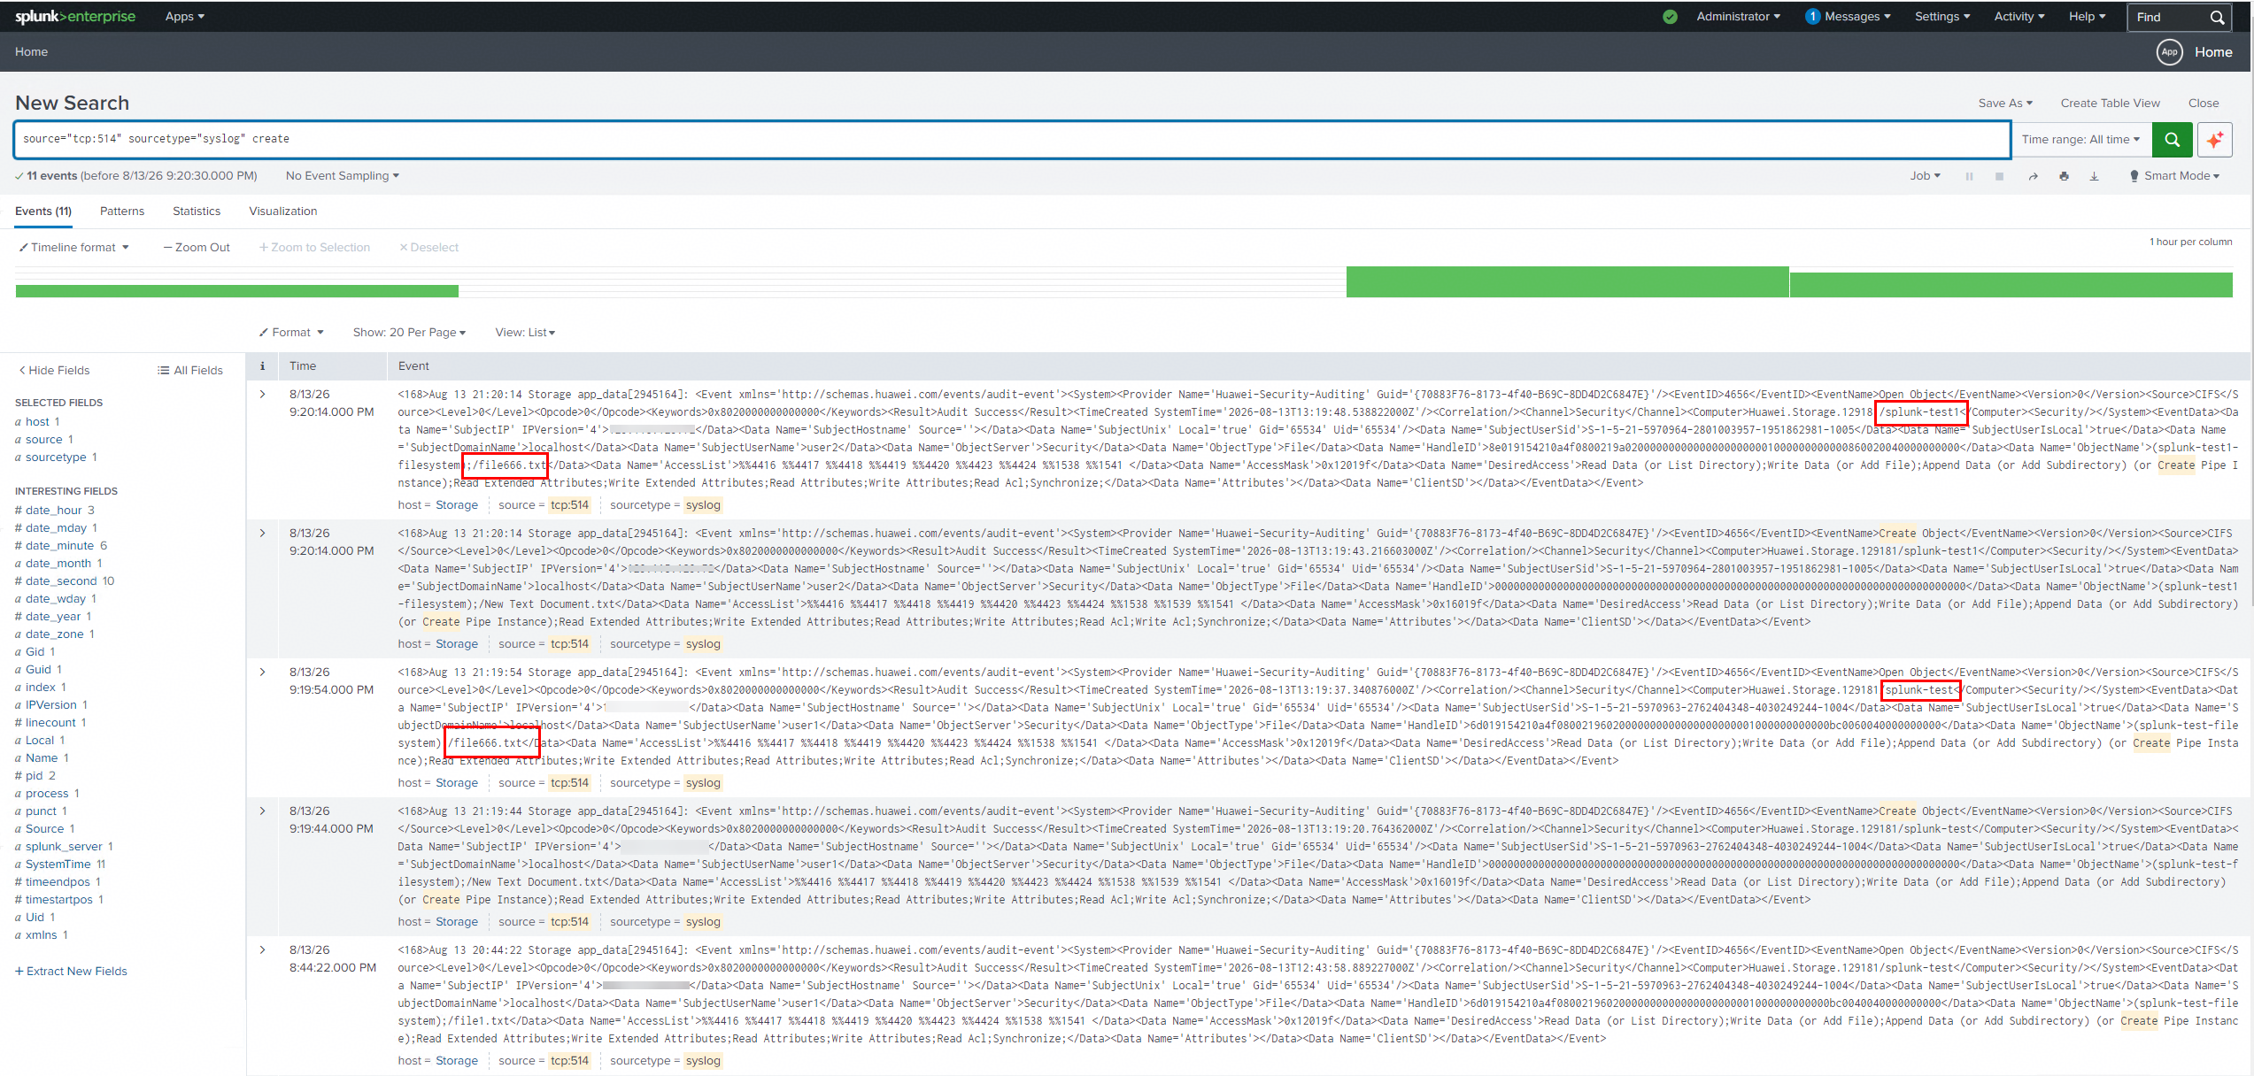This screenshot has width=2254, height=1076.
Task: Open the date_hour field
Action: pos(54,511)
